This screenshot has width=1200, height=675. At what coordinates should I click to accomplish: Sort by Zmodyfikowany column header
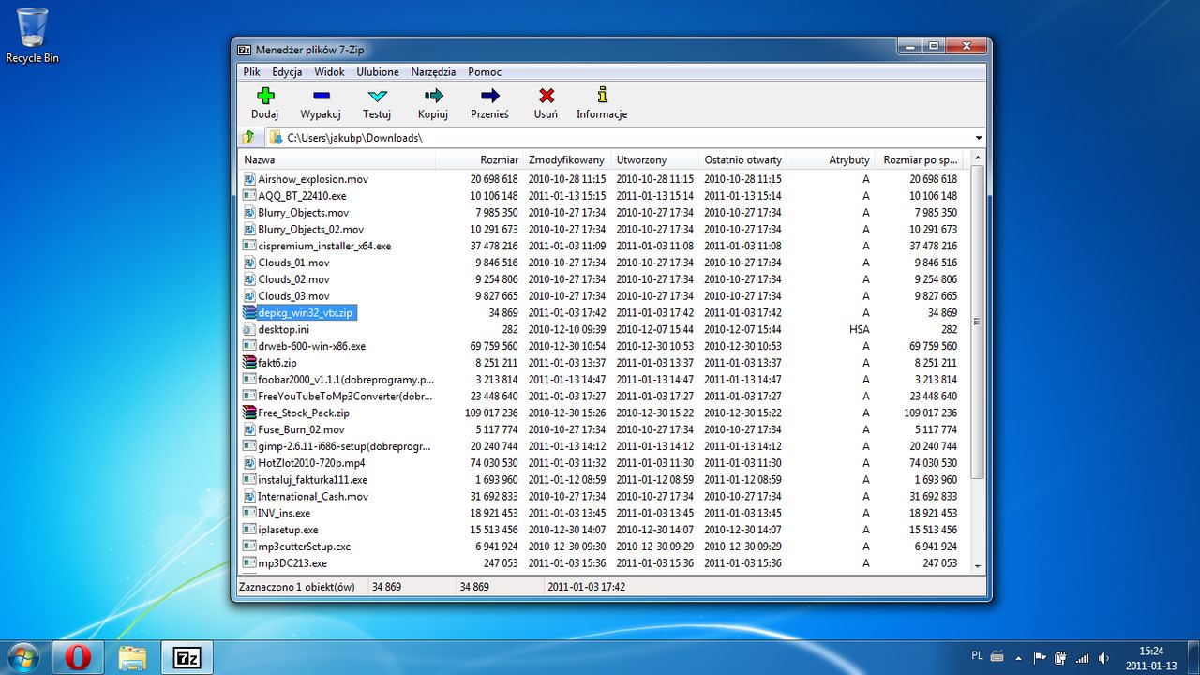pos(564,160)
